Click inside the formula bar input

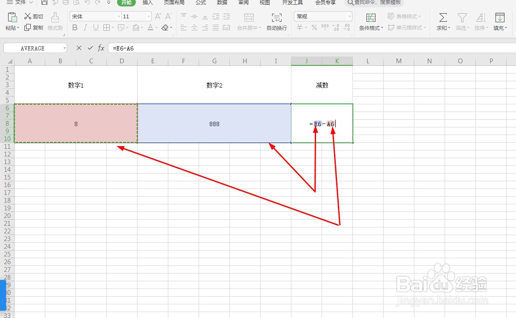pos(312,48)
